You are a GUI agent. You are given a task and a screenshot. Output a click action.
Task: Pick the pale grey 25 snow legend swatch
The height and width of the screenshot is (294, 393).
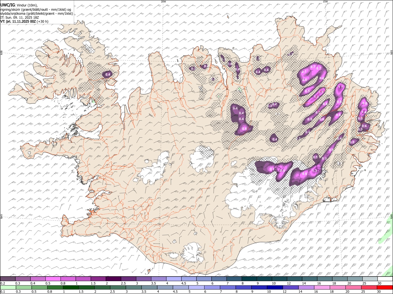(x=370, y=279)
